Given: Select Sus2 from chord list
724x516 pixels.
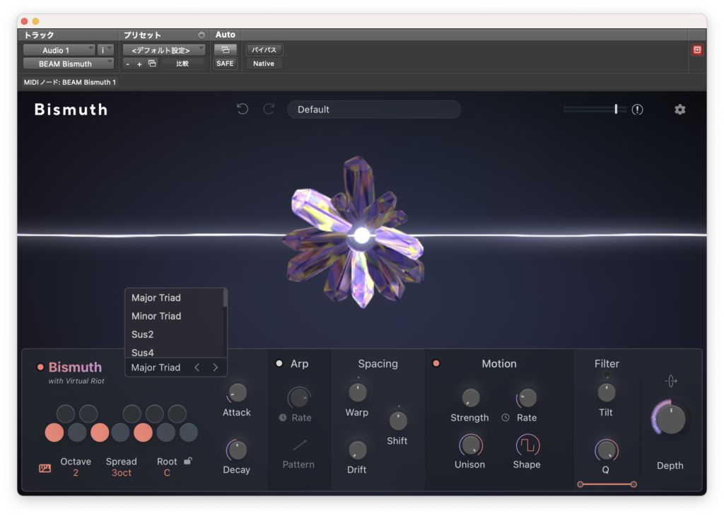Looking at the screenshot, I should click(x=175, y=334).
